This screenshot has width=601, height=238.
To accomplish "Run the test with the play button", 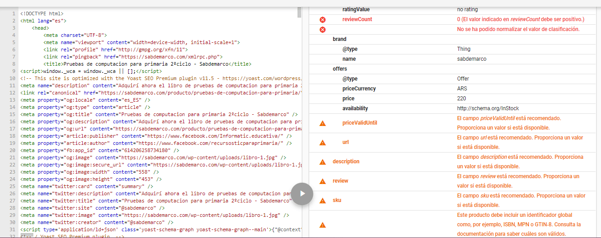I will point(302,193).
